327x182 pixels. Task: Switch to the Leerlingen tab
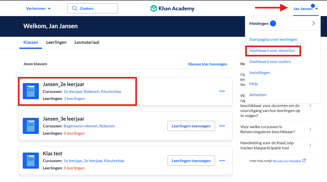pos(56,42)
